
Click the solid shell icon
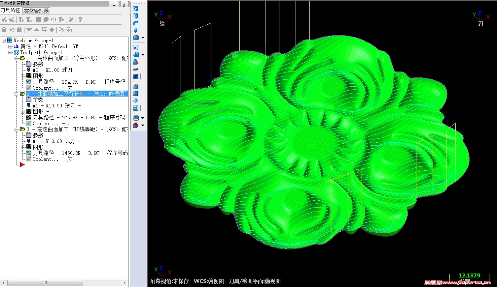click(136, 48)
